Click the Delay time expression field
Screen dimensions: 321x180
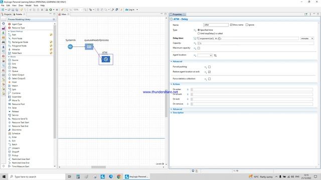[249, 38]
